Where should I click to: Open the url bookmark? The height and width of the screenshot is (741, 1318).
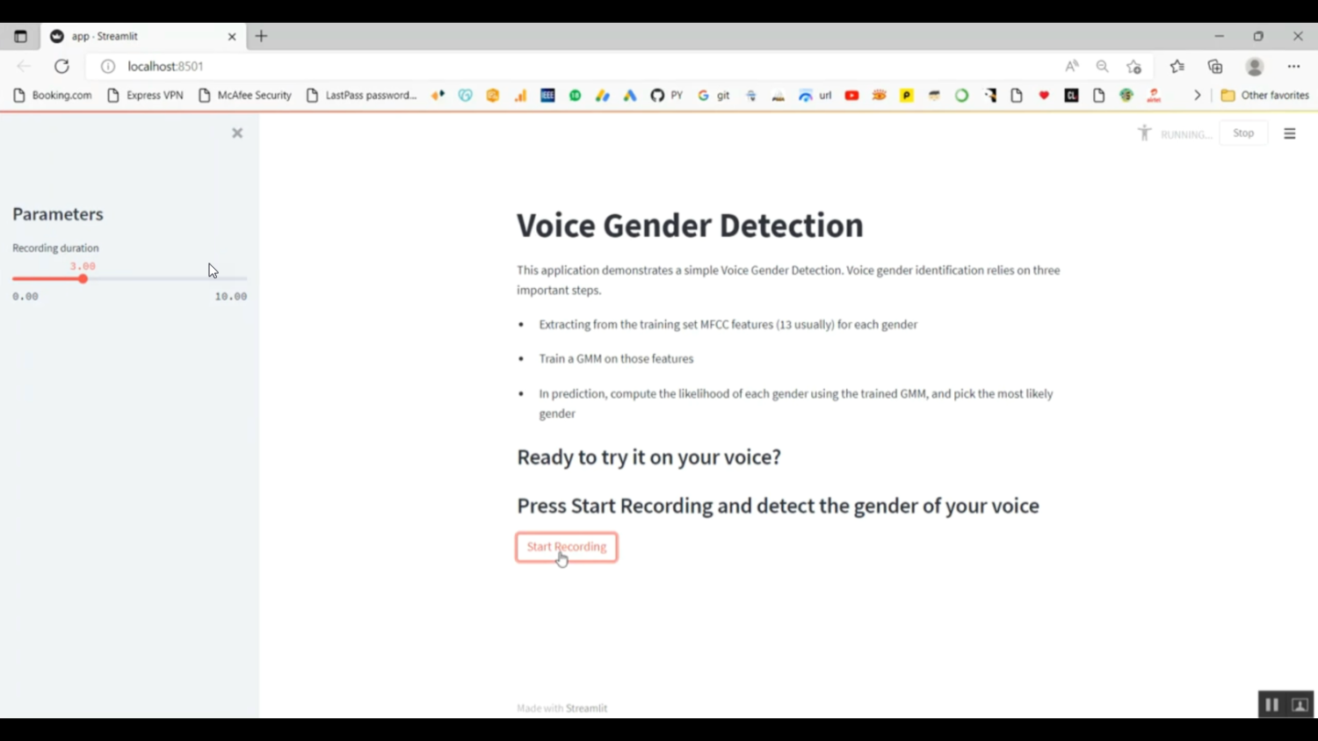click(x=815, y=95)
